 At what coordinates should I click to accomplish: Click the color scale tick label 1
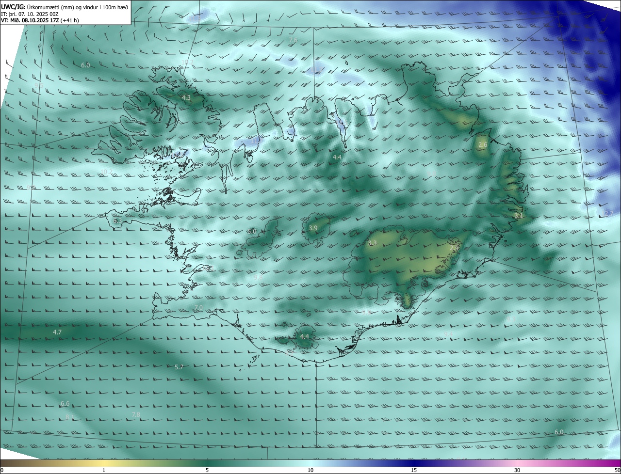tap(104, 470)
